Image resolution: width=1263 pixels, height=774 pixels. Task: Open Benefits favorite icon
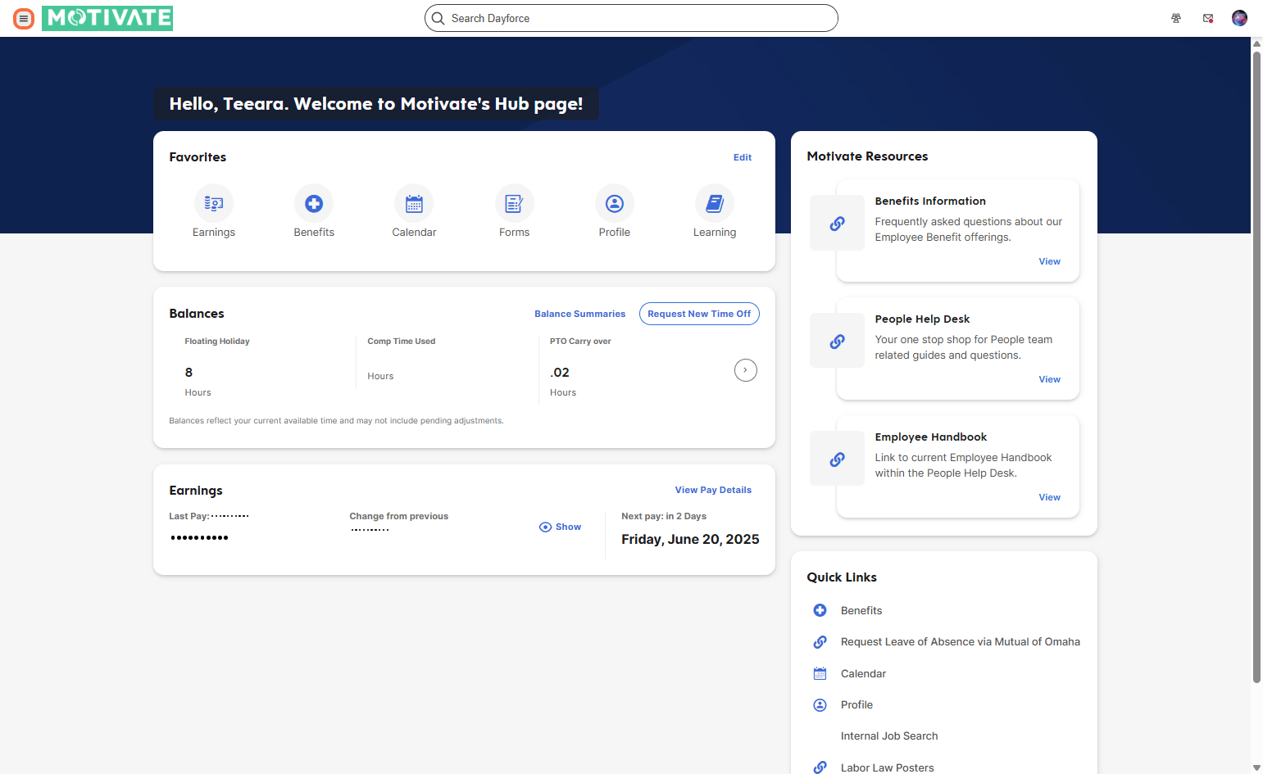[x=314, y=203]
